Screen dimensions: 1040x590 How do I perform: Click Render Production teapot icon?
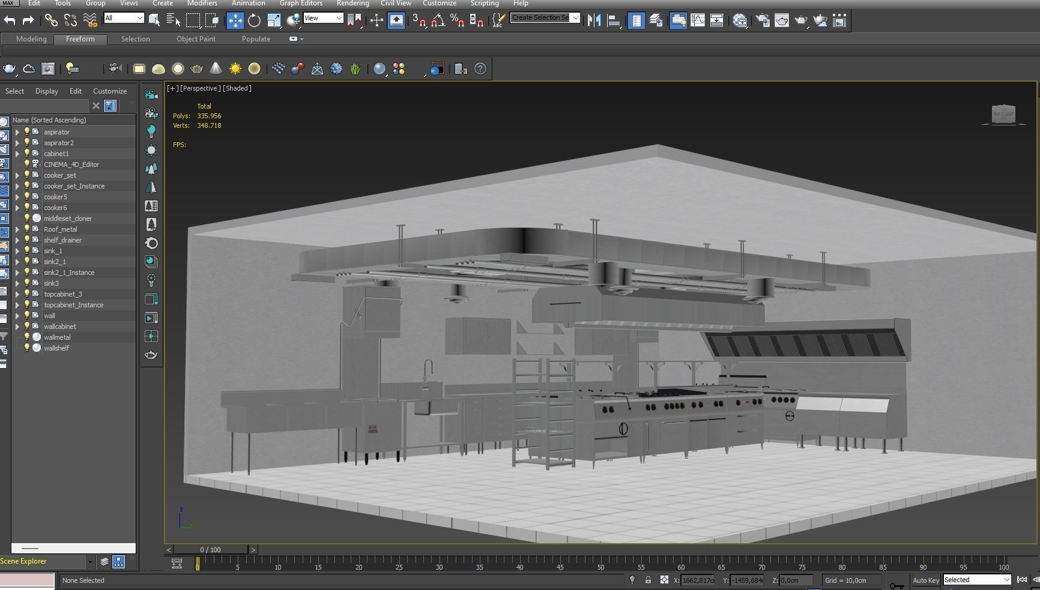tap(801, 20)
